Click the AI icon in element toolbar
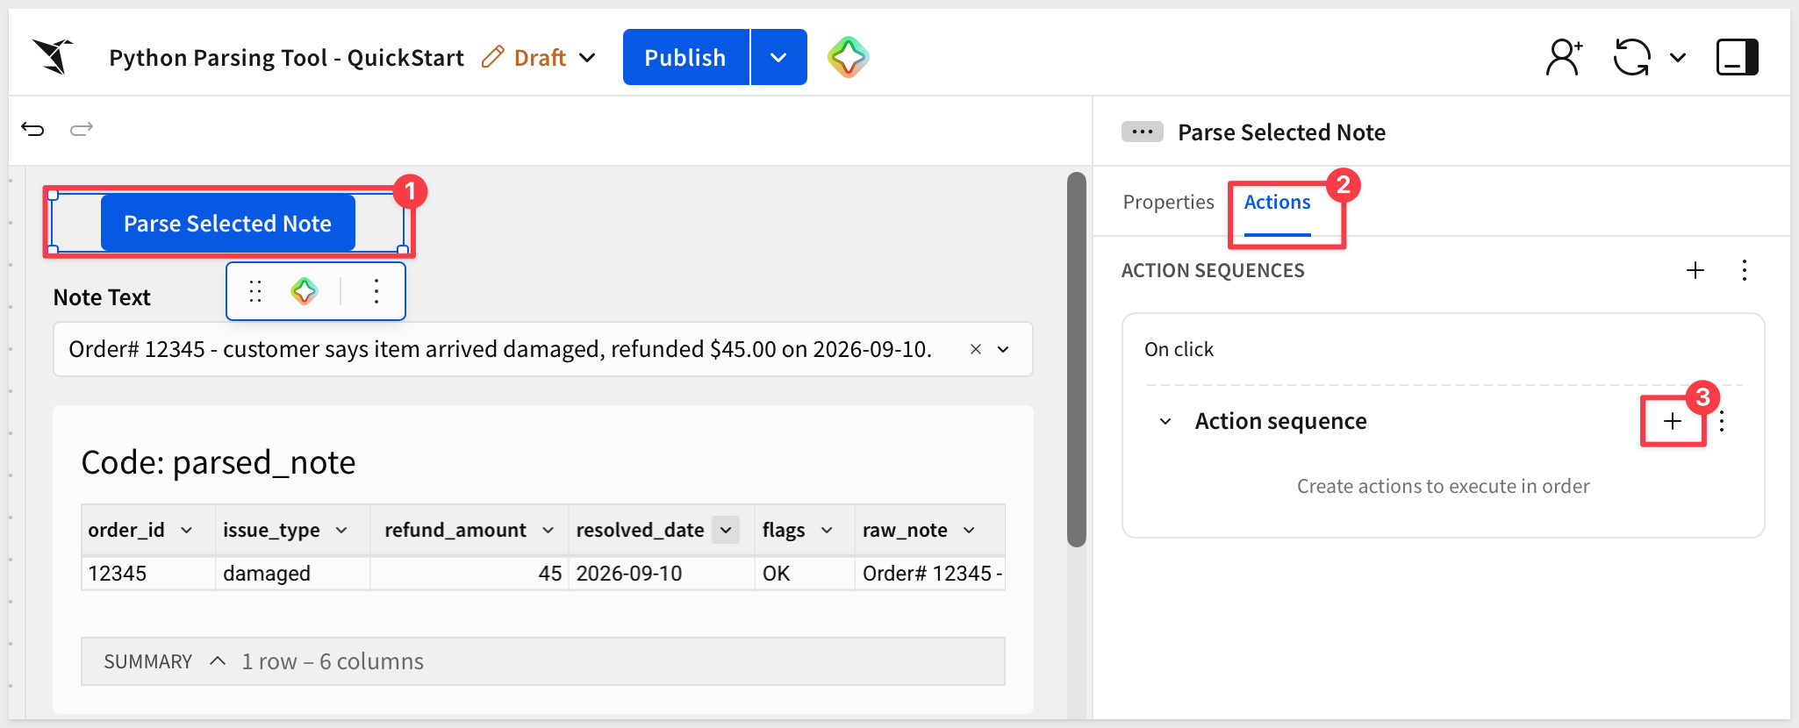Viewport: 1799px width, 728px height. pyautogui.click(x=304, y=291)
